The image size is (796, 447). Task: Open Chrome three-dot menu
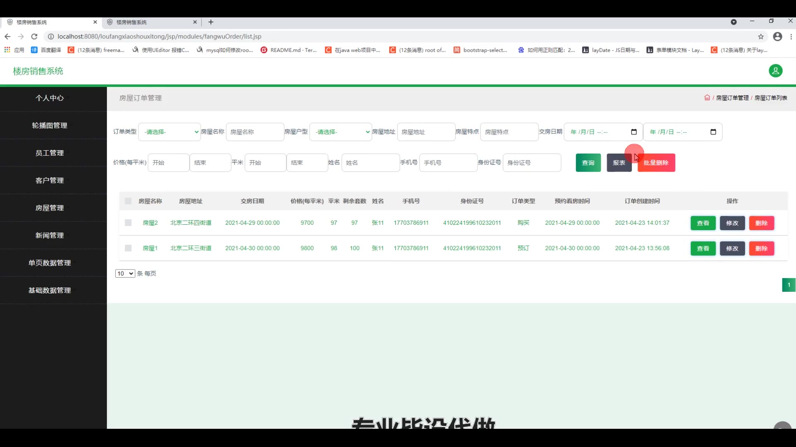791,36
